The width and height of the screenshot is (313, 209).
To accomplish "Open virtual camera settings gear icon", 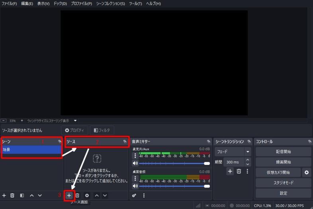I will click(x=307, y=172).
